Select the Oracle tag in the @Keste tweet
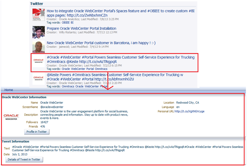Image resolution: width=247 pixels, height=167 pixels. click(79, 86)
